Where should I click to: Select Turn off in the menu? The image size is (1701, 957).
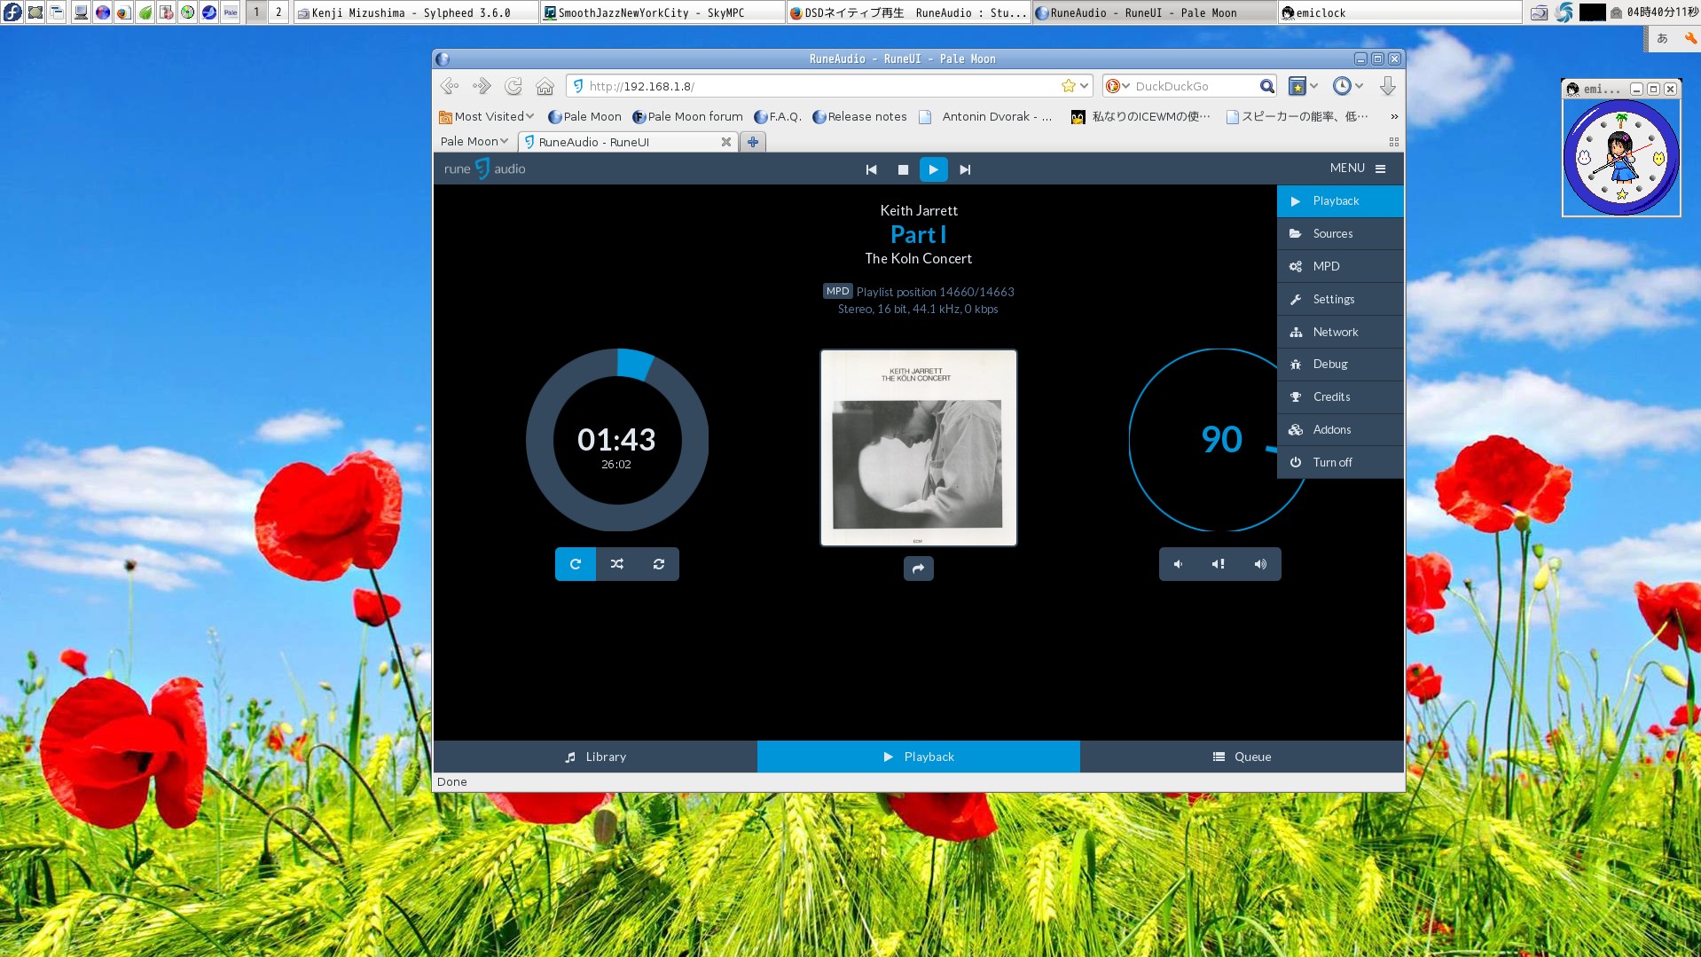coord(1332,462)
